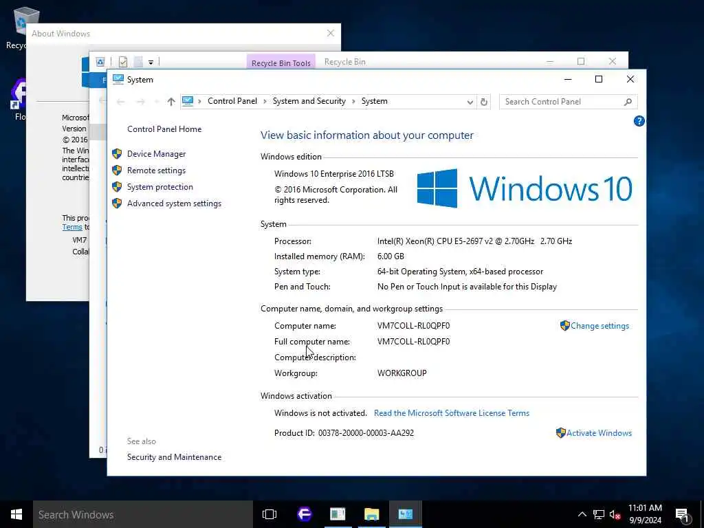704x528 pixels.
Task: Open System protection link
Action: (159, 187)
